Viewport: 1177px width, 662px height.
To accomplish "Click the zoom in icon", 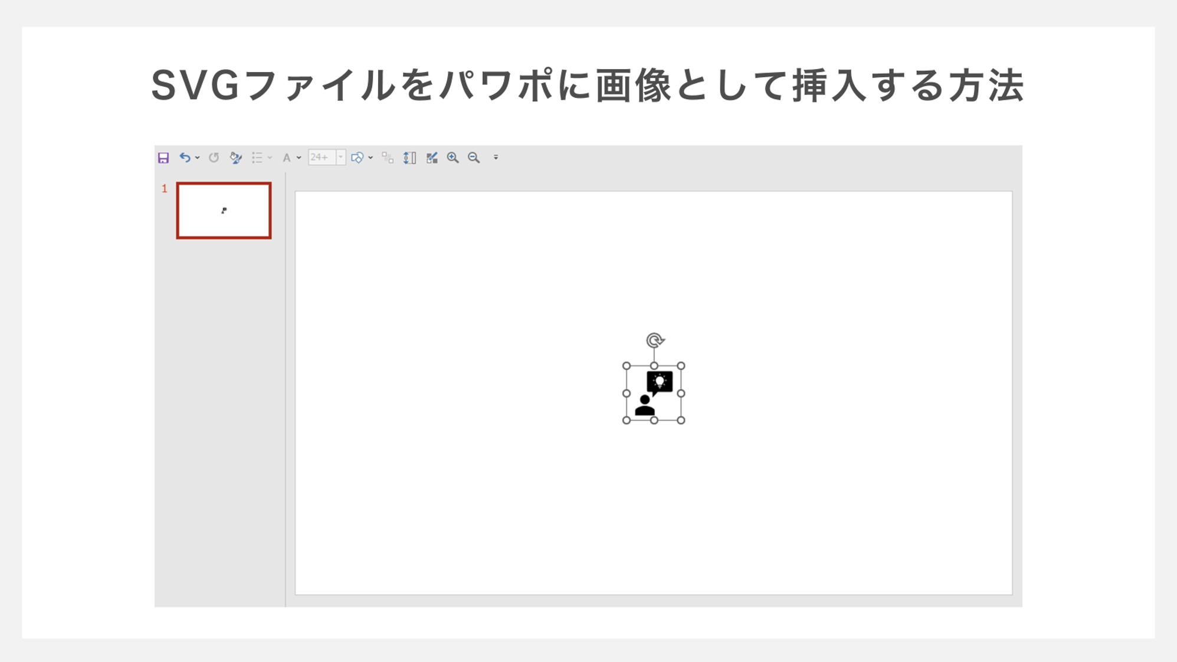I will [x=453, y=158].
